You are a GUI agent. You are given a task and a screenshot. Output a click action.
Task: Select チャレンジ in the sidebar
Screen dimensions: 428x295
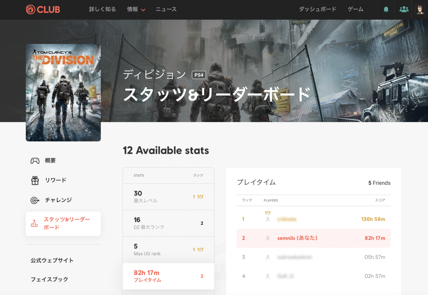tap(59, 200)
